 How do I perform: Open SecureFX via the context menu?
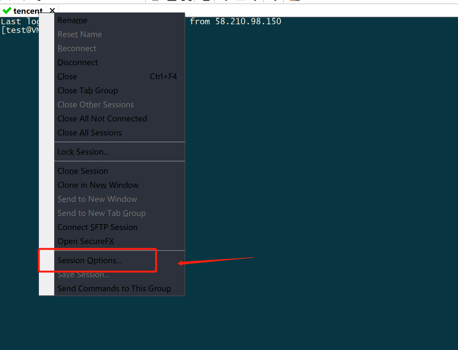85,241
